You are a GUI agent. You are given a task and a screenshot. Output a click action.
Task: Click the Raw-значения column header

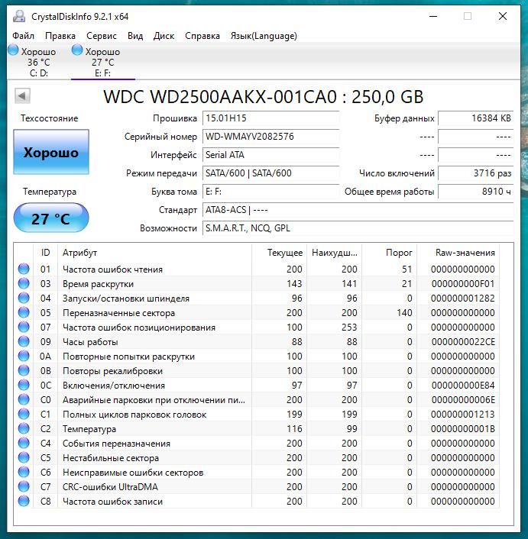pos(458,253)
